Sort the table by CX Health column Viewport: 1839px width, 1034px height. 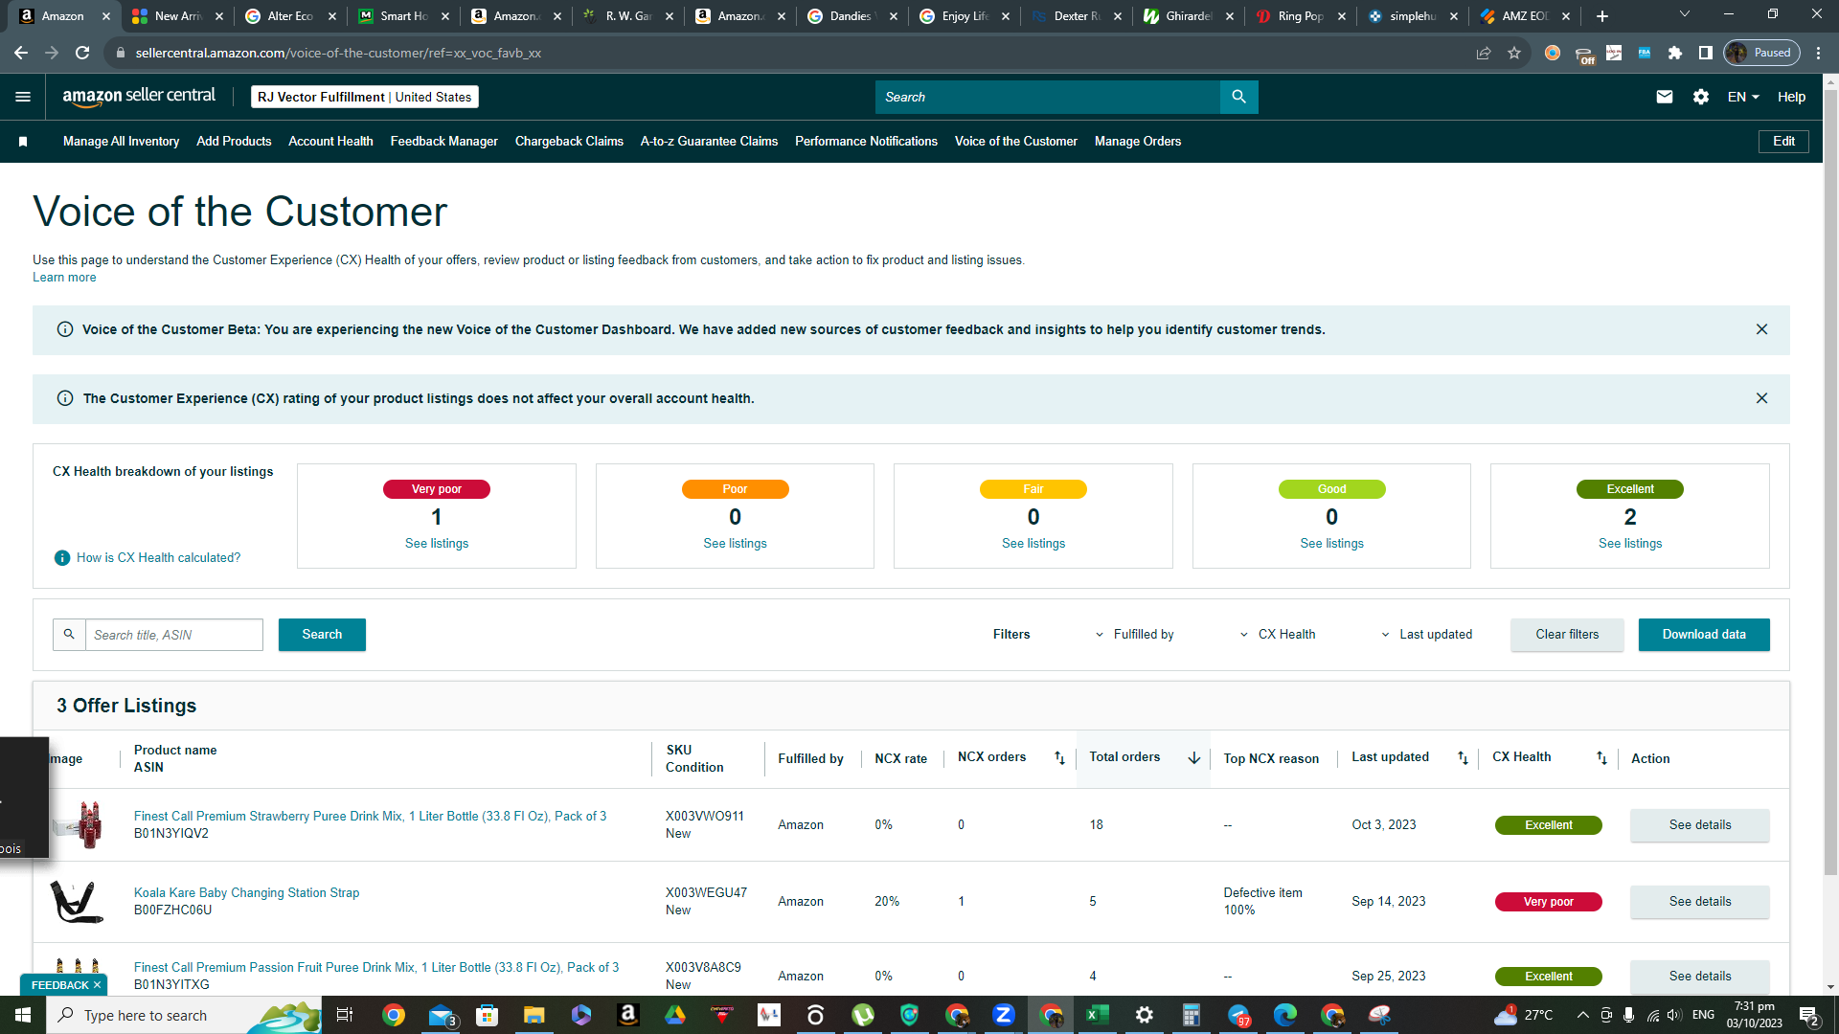click(1601, 757)
